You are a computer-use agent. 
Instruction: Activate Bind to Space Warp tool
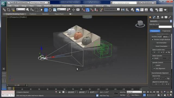[x=13, y=10]
